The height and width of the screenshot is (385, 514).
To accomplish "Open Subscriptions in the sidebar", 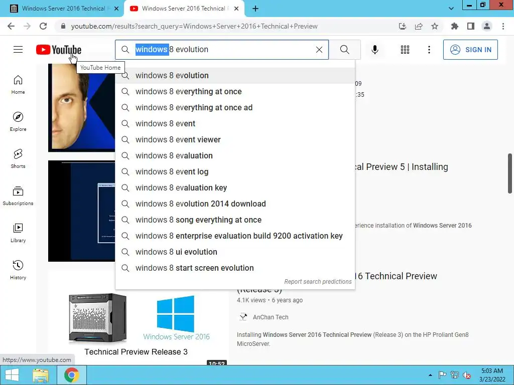I will [18, 196].
